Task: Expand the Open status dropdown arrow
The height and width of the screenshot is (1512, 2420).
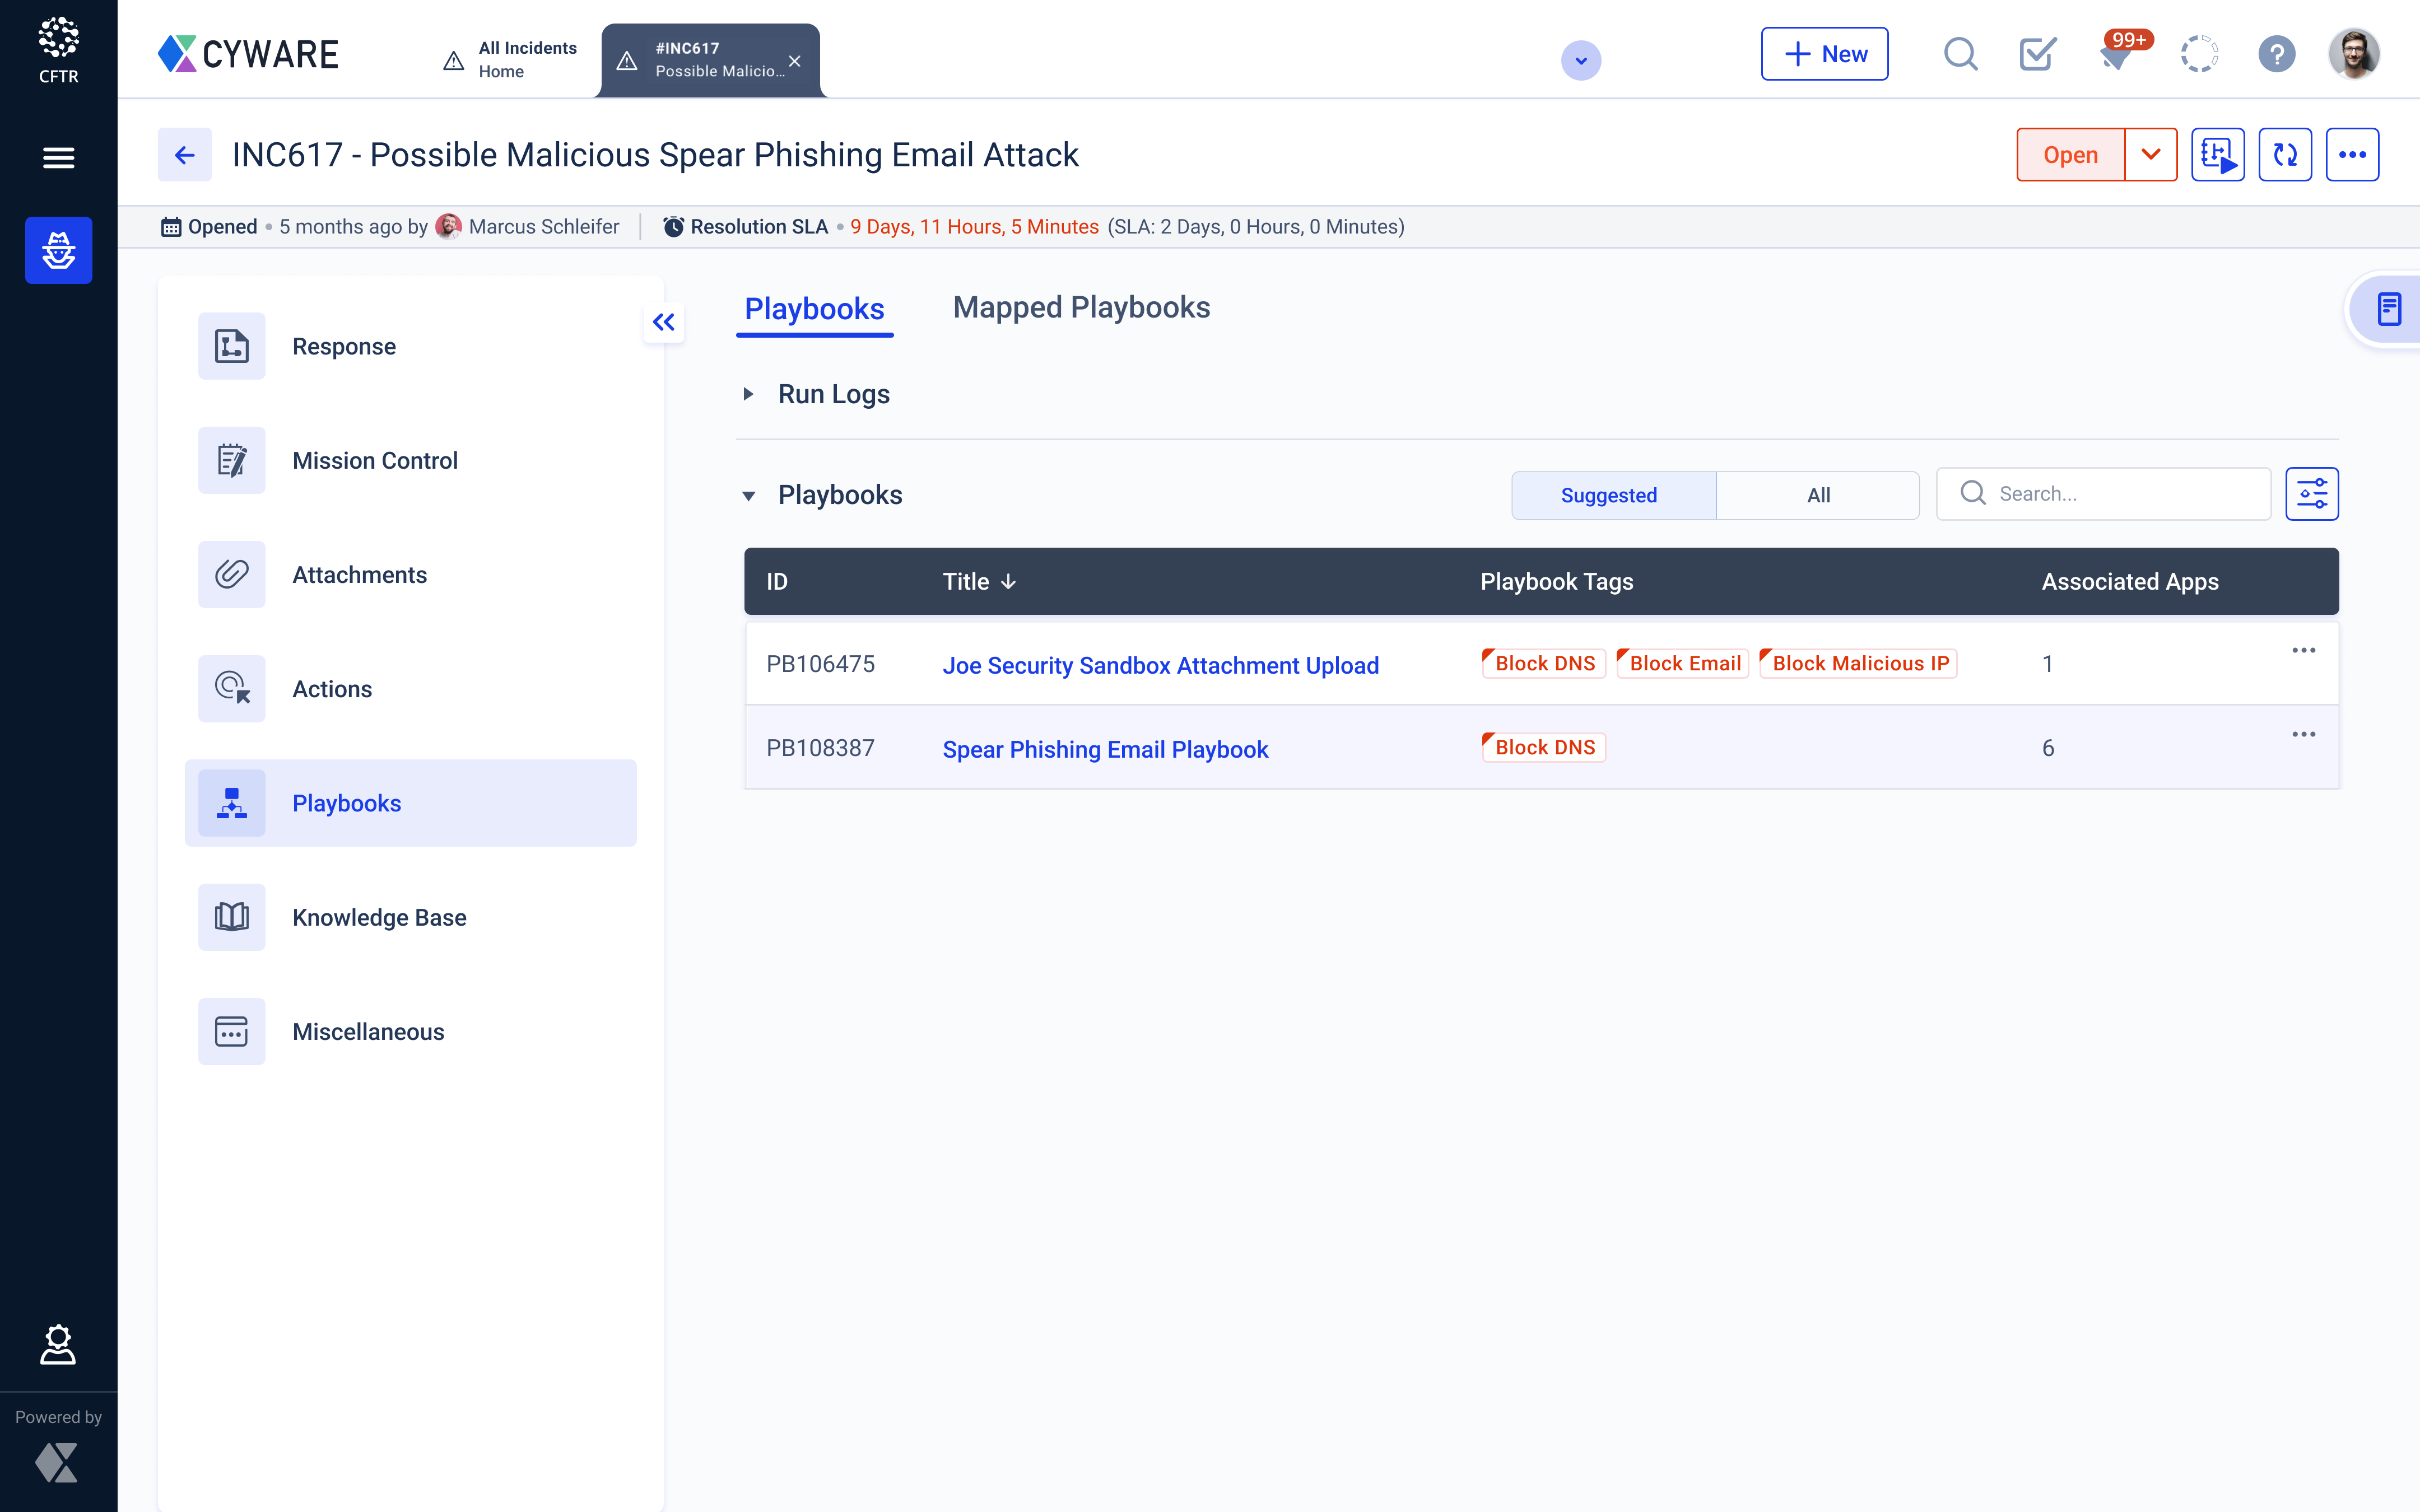Action: (2151, 155)
